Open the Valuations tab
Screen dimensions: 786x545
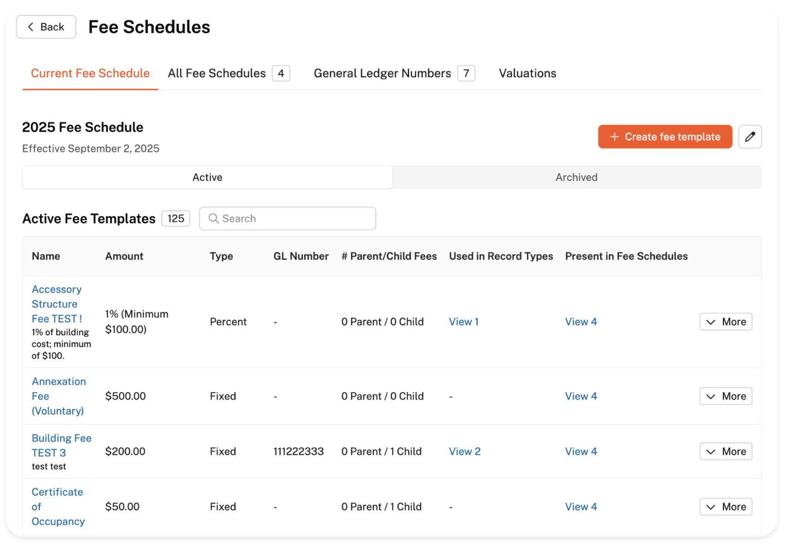pyautogui.click(x=527, y=73)
